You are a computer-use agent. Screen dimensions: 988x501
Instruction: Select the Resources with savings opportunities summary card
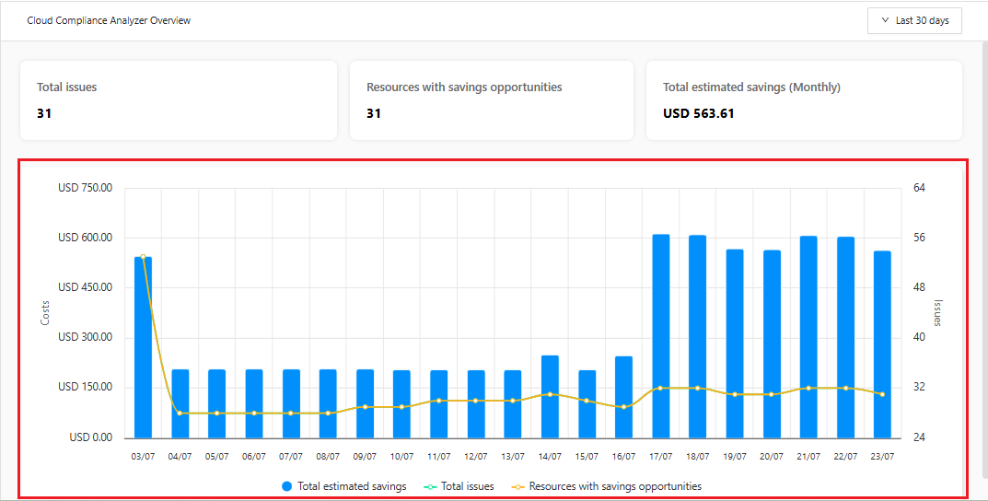pos(491,100)
